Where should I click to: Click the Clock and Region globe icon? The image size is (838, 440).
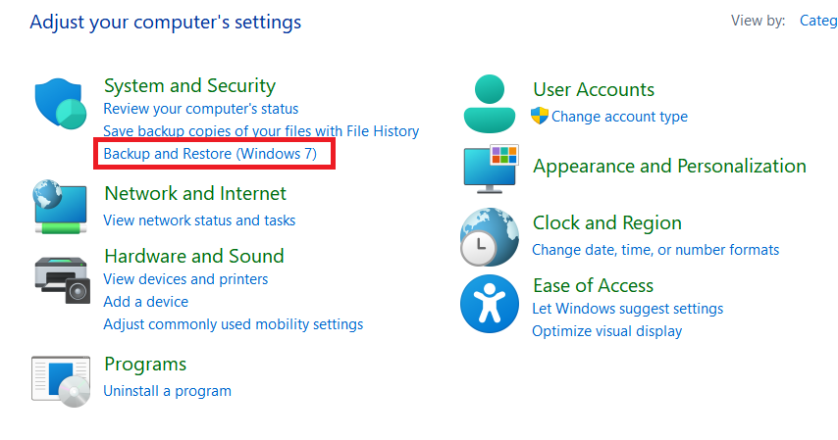tap(490, 237)
